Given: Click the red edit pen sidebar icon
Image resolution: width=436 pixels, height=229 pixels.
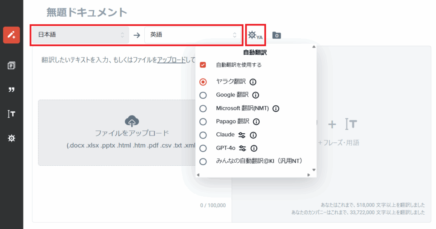Looking at the screenshot, I should pyautogui.click(x=11, y=35).
